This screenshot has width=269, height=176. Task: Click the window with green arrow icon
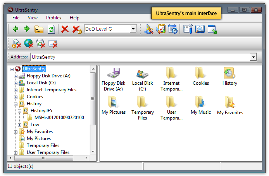click(x=212, y=29)
